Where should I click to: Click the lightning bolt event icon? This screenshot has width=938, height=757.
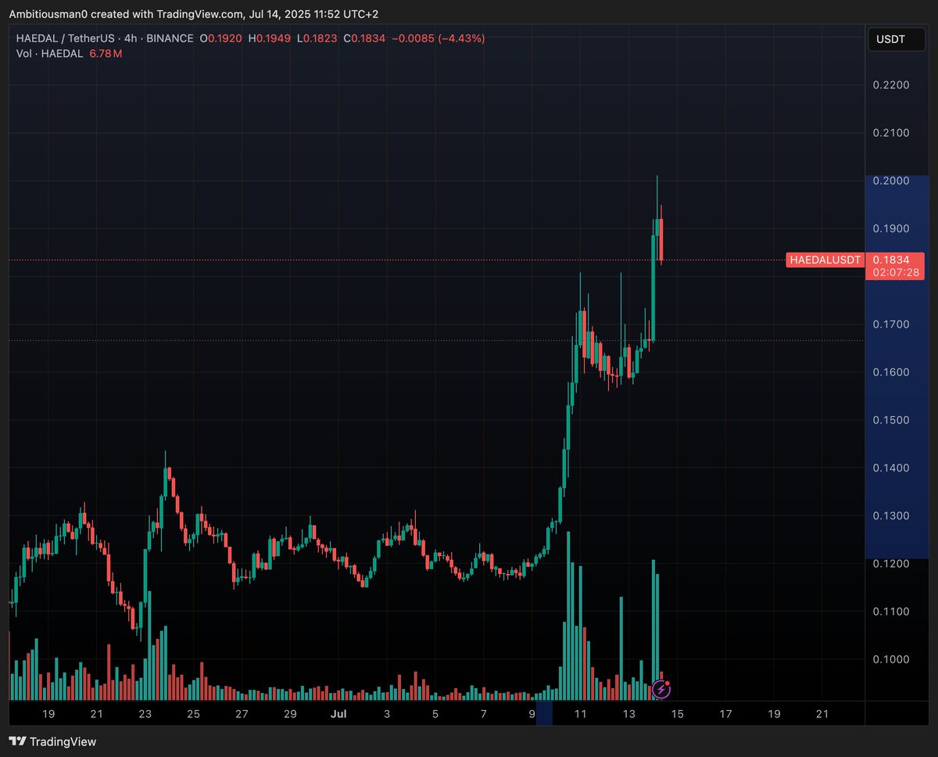[x=661, y=689]
